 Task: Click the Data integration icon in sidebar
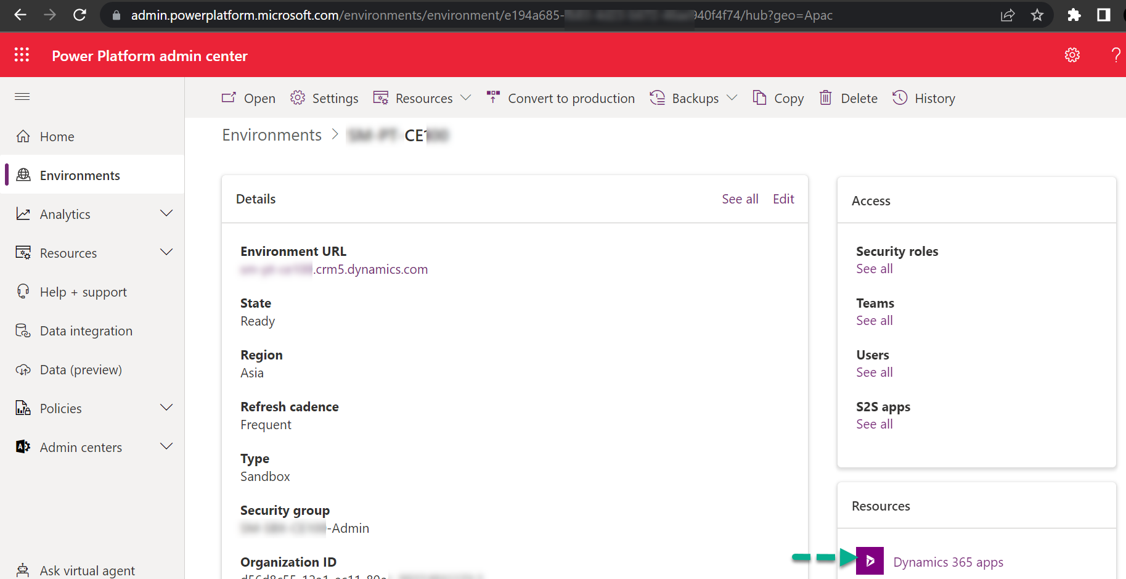tap(23, 331)
